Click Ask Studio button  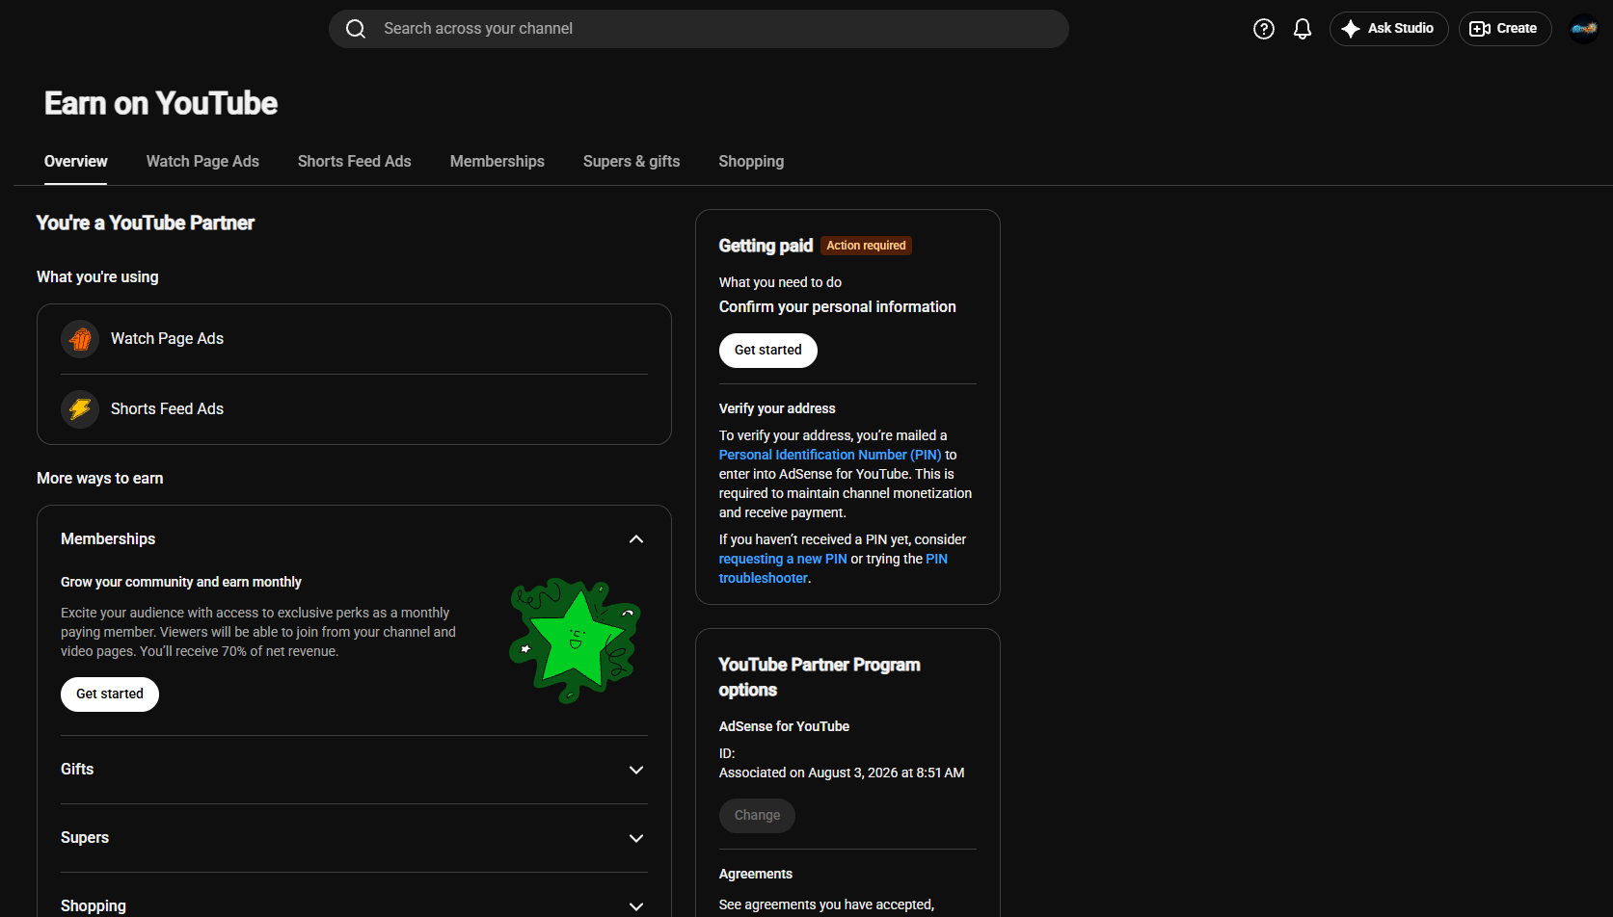click(1388, 29)
